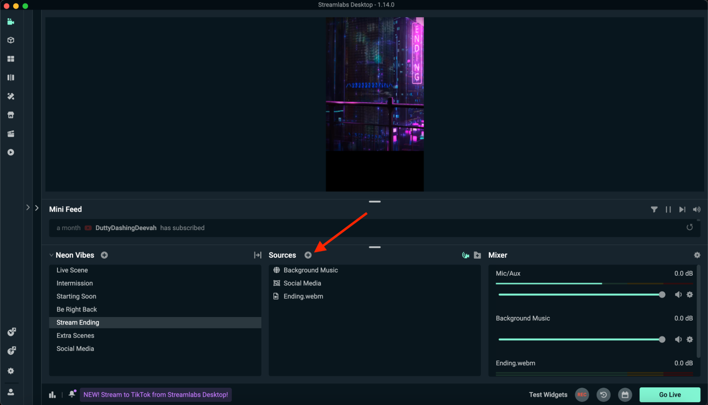The width and height of the screenshot is (708, 405).
Task: Mute the Background Music mixer channel
Action: pyautogui.click(x=678, y=339)
